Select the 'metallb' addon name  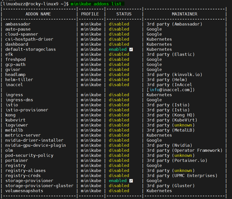tap(14, 130)
